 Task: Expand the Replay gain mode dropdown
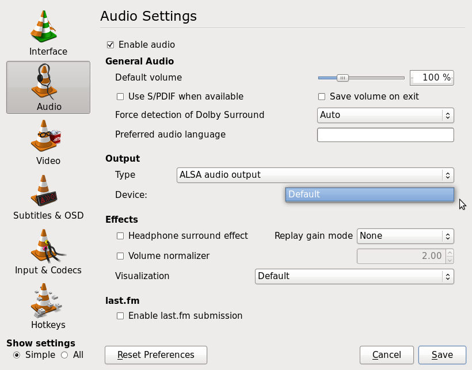click(405, 236)
